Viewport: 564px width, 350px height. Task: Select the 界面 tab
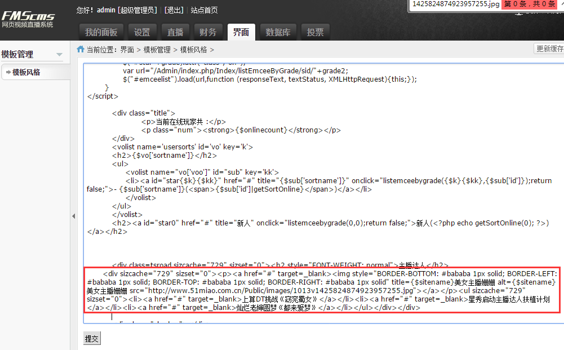(241, 32)
